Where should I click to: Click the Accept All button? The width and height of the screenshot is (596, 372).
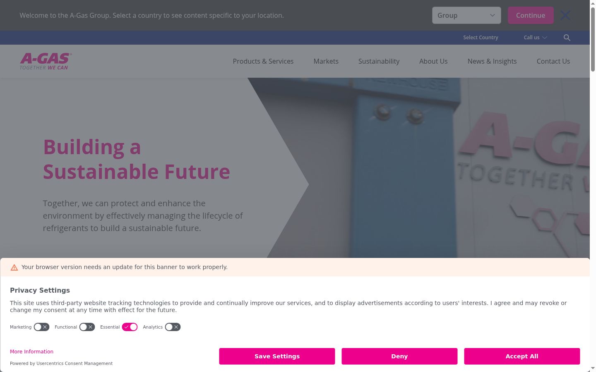click(522, 356)
